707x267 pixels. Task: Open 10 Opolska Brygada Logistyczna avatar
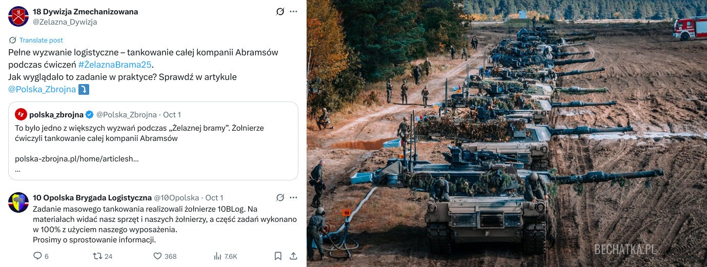(x=18, y=203)
